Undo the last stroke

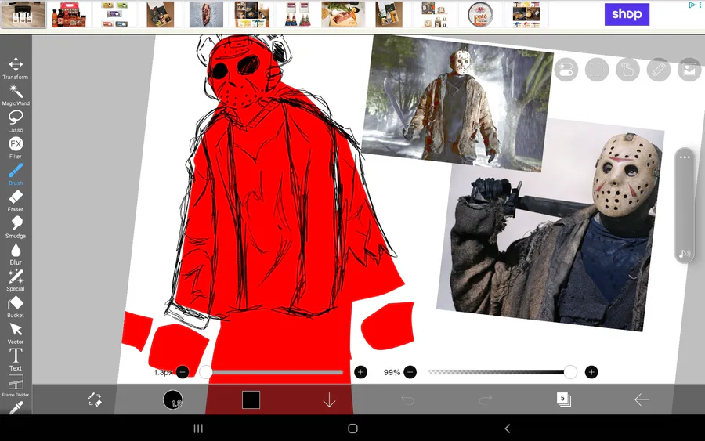point(407,399)
